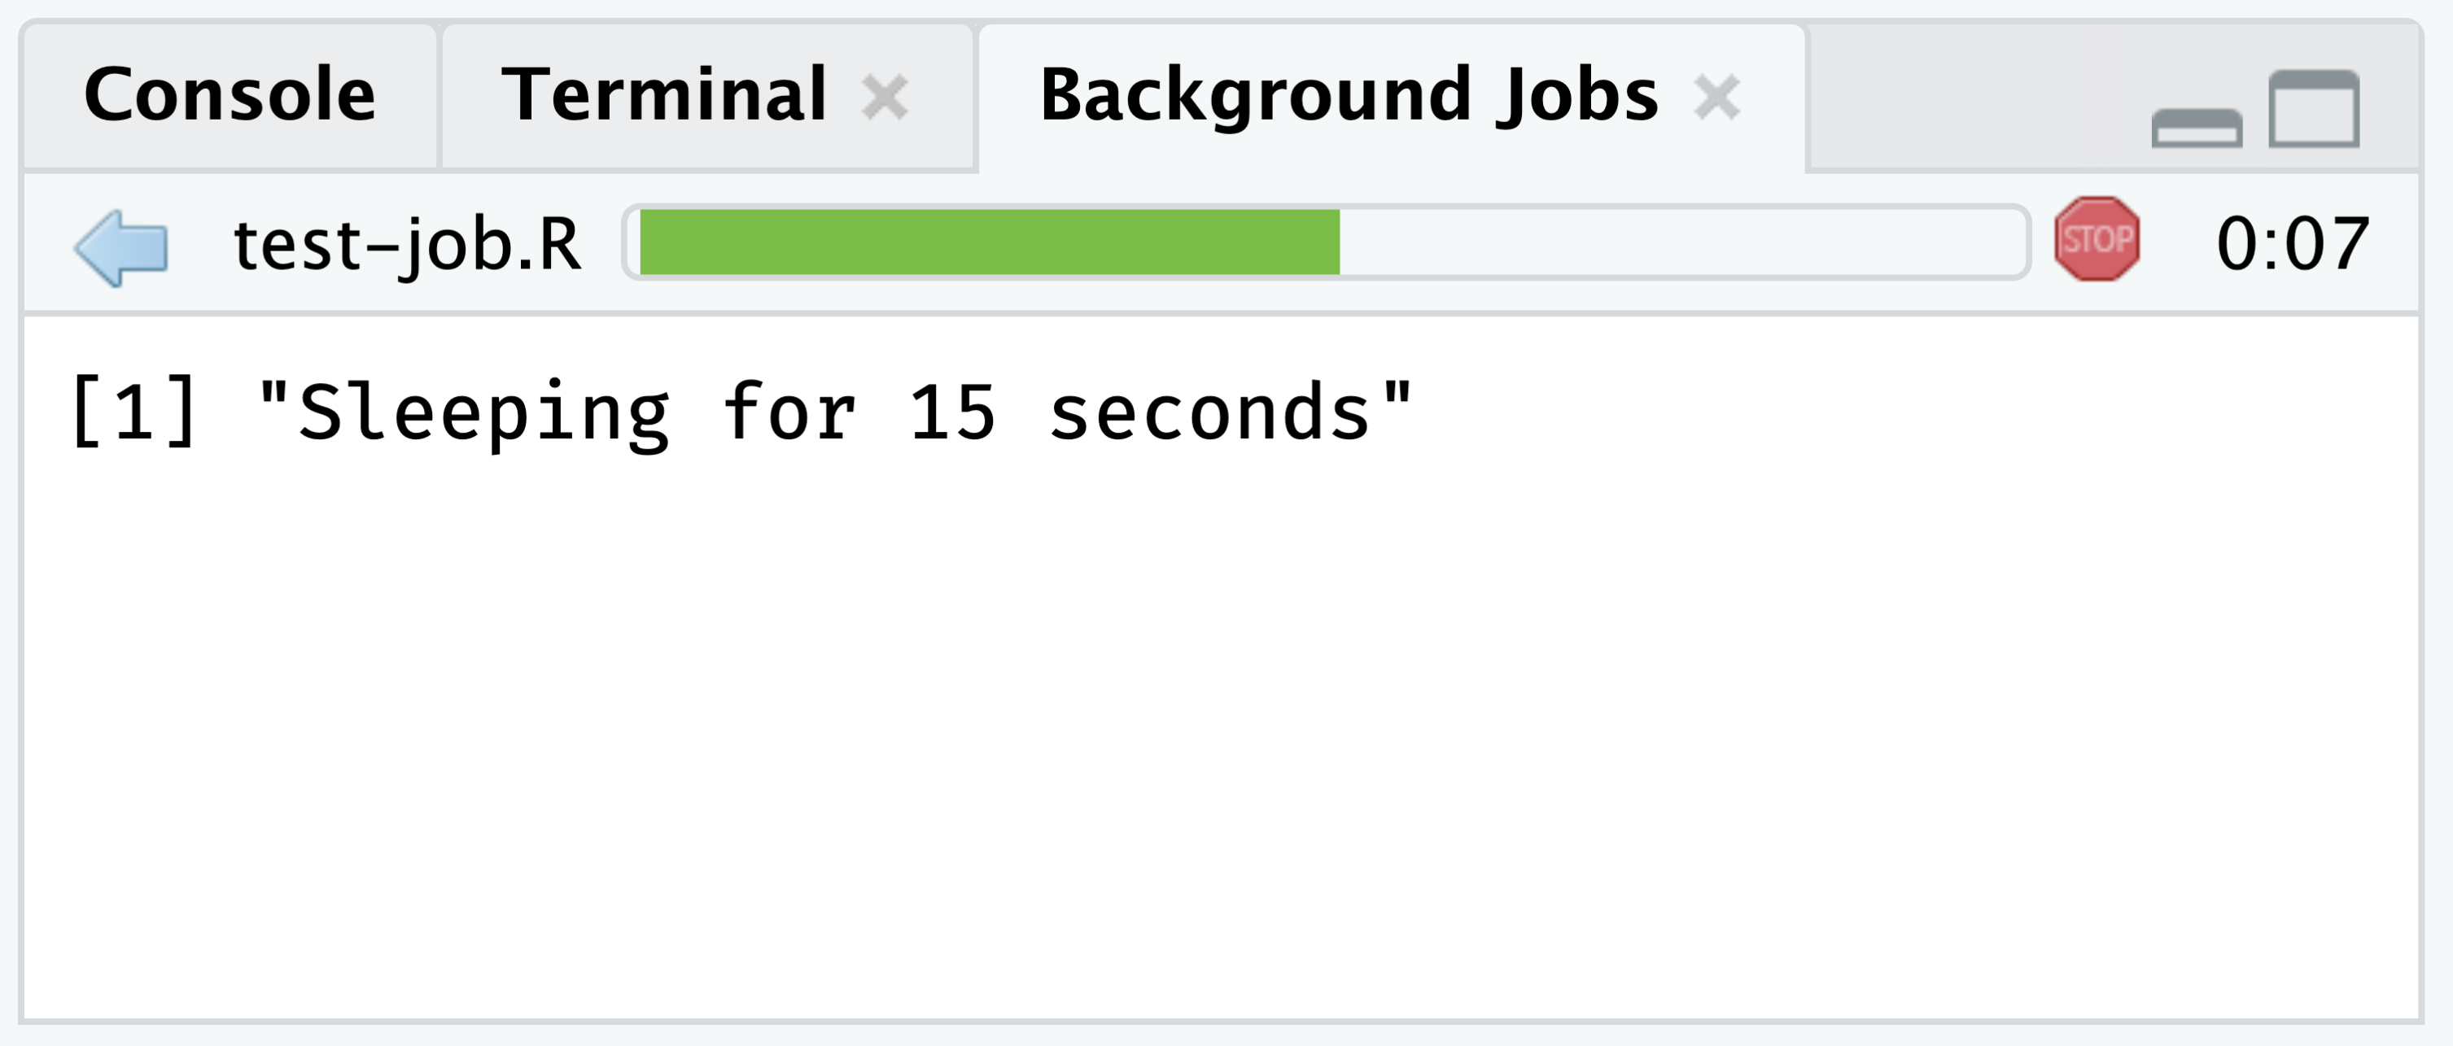The width and height of the screenshot is (2453, 1046).
Task: Click the test-job.R job name
Action: [407, 245]
